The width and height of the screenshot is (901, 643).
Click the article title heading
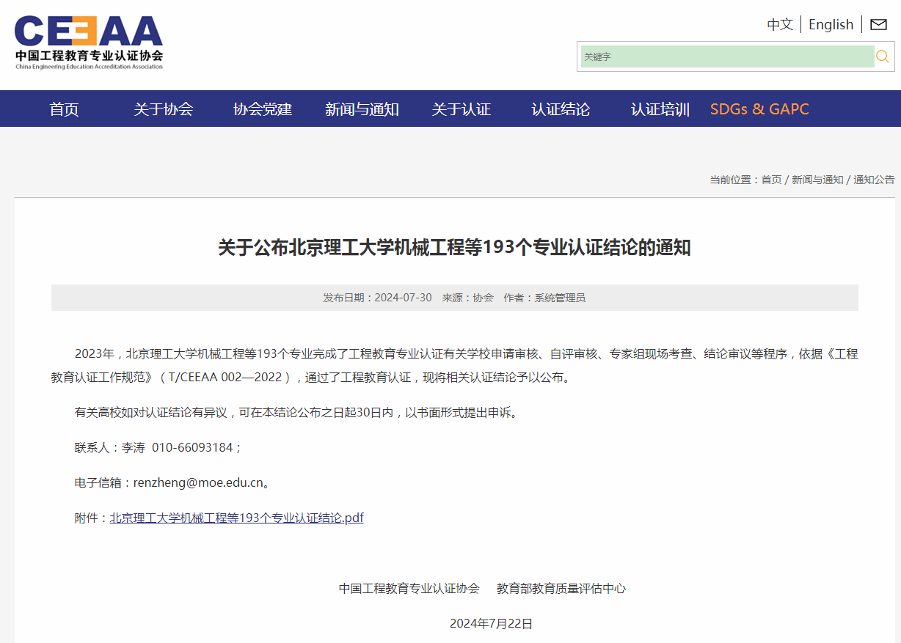coord(454,248)
